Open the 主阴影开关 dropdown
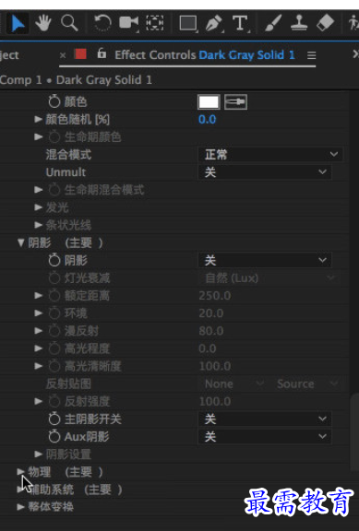 click(x=265, y=419)
